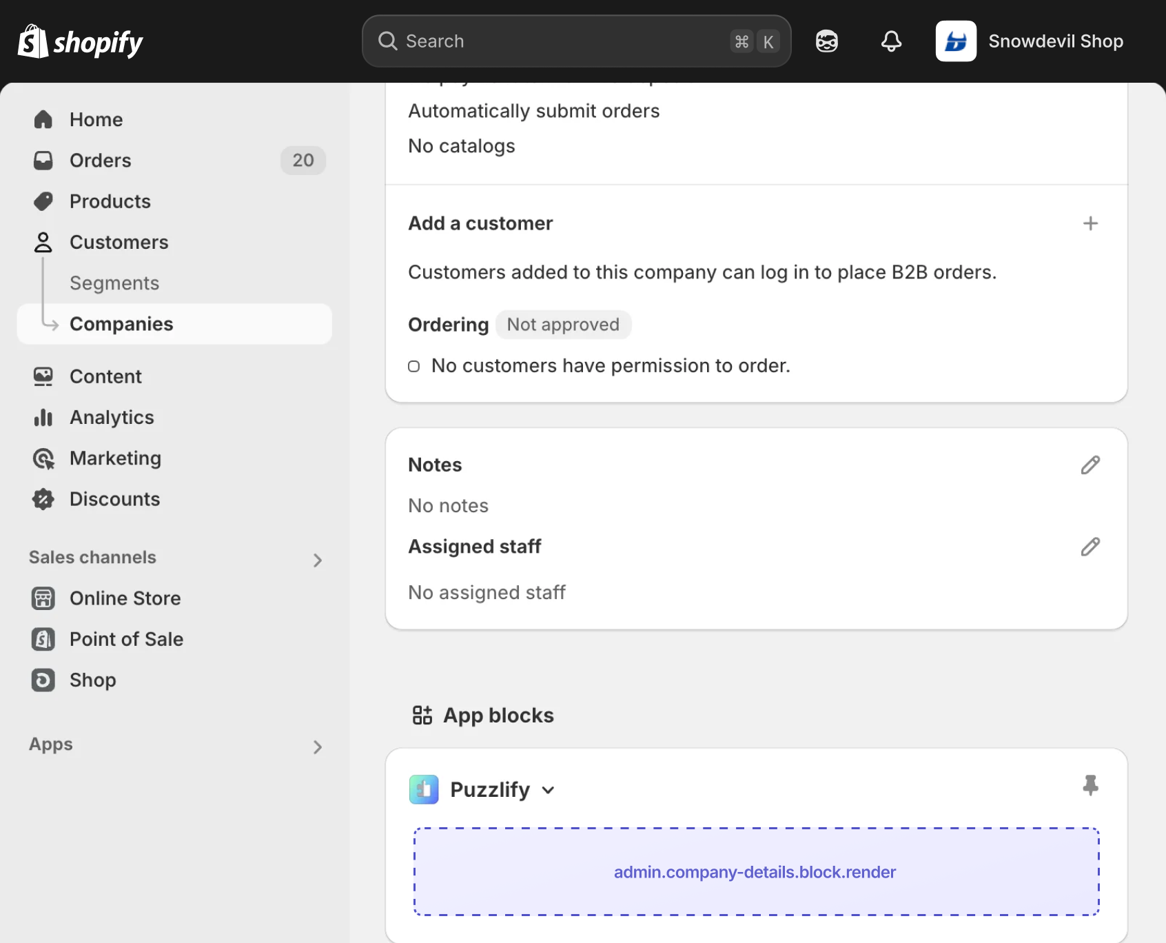Click the plus icon to add a customer
This screenshot has height=943, width=1166.
1090,223
